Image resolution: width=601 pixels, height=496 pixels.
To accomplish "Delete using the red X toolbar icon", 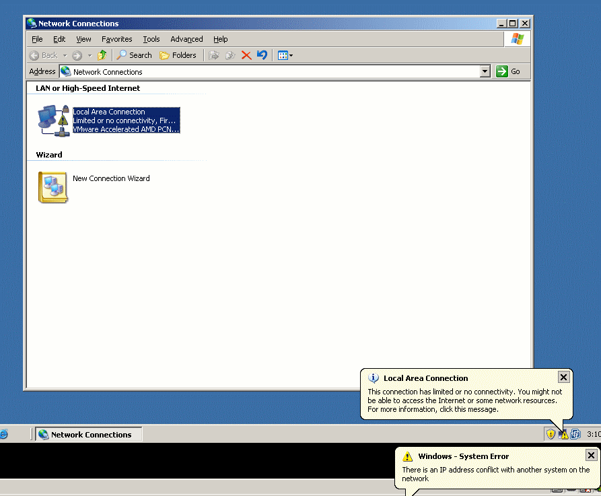I will click(x=246, y=55).
